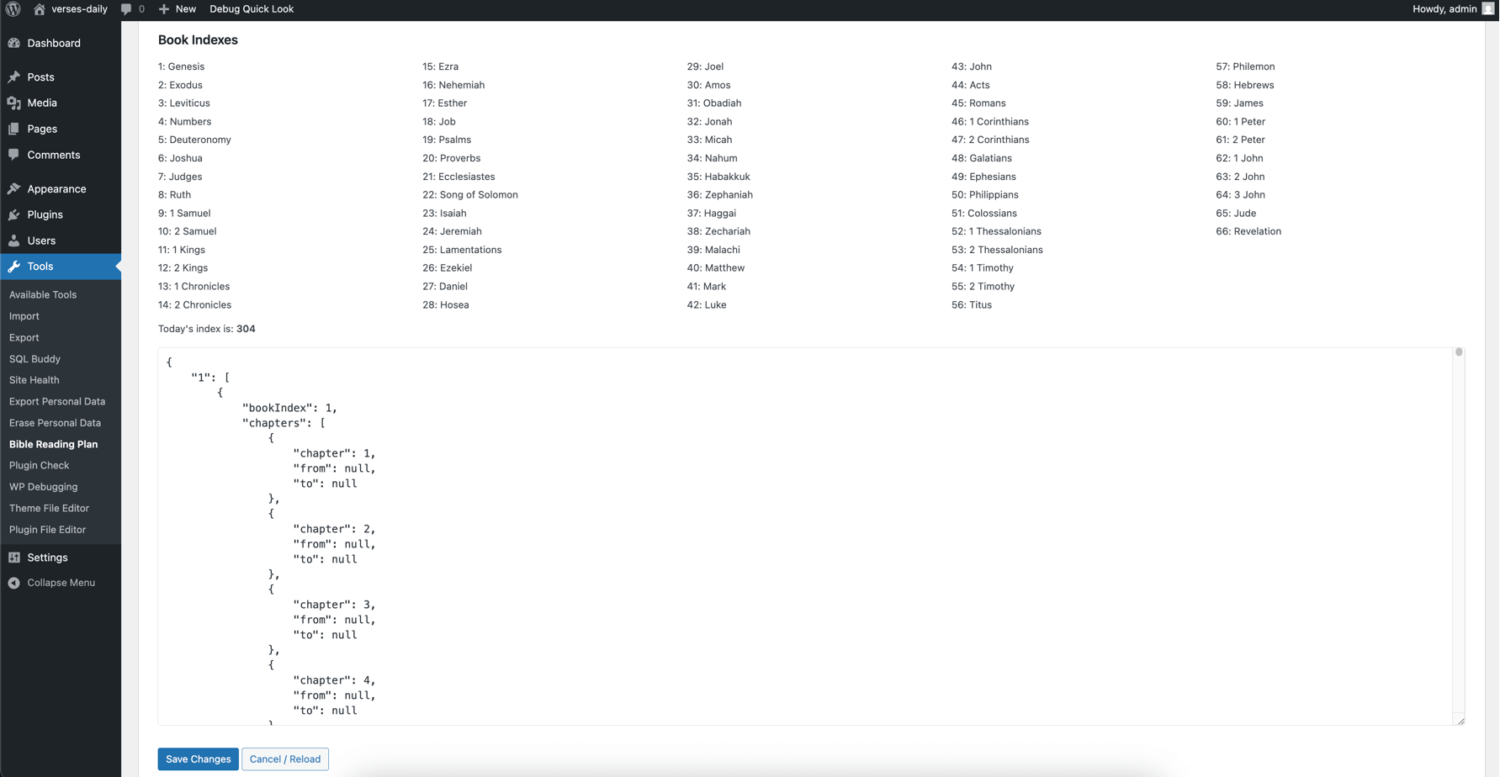Image resolution: width=1500 pixels, height=777 pixels.
Task: Click the plus New icon in the admin bar
Action: pyautogui.click(x=164, y=9)
